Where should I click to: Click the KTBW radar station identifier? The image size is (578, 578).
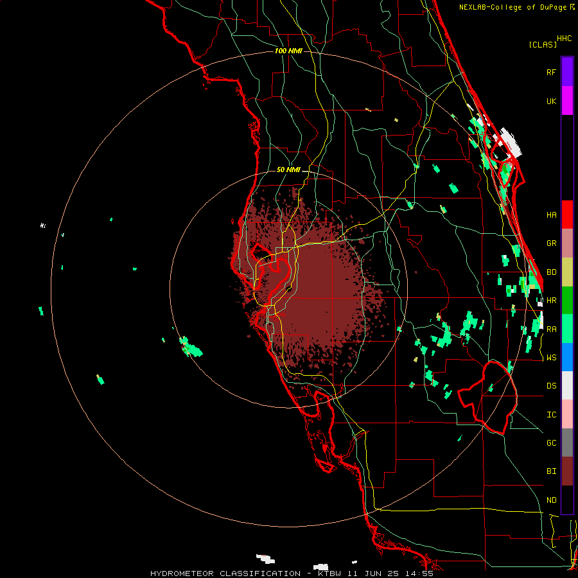pos(329,574)
